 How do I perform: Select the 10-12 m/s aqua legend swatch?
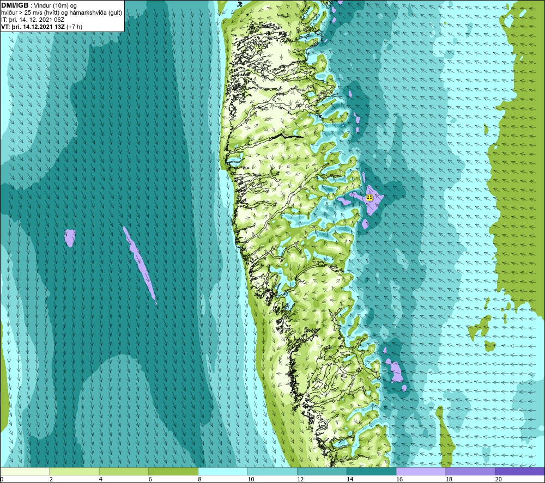pos(272,471)
